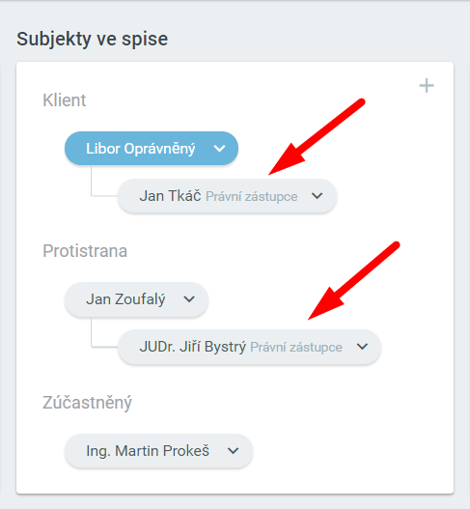Click Právní zástupce label beside Jiří Bystrý

coord(296,348)
